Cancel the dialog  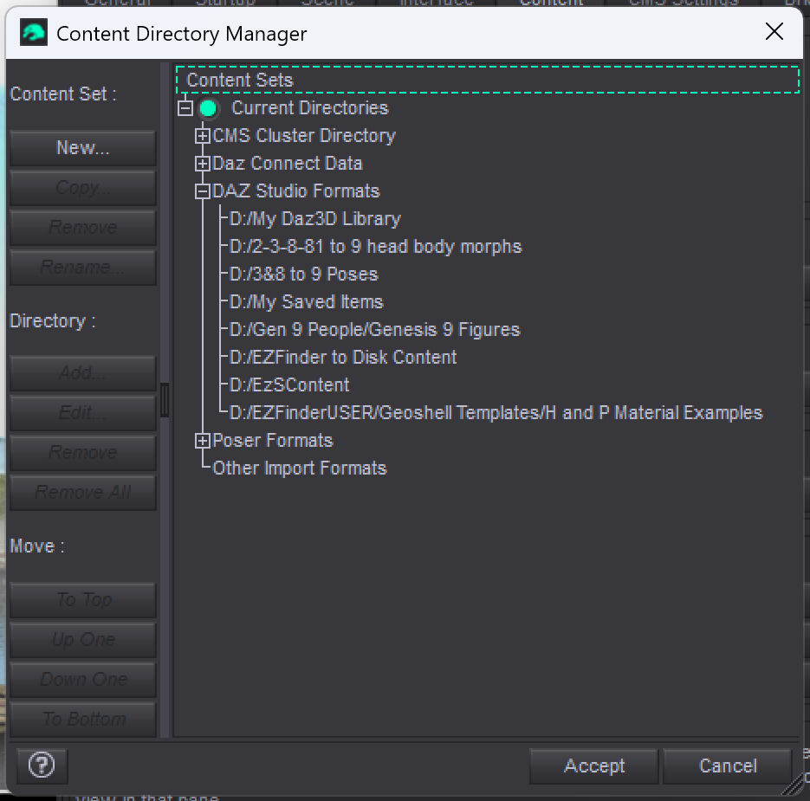coord(728,765)
